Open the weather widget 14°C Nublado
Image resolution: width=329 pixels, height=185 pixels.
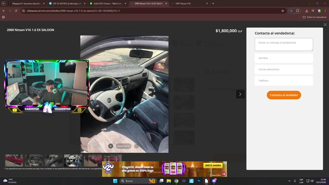pyautogui.click(x=10, y=181)
